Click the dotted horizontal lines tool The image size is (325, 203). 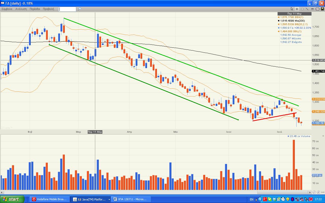click(x=312, y=9)
